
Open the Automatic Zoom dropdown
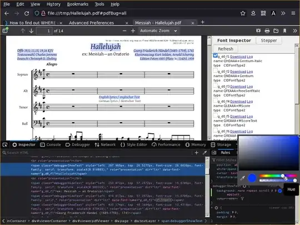[158, 31]
